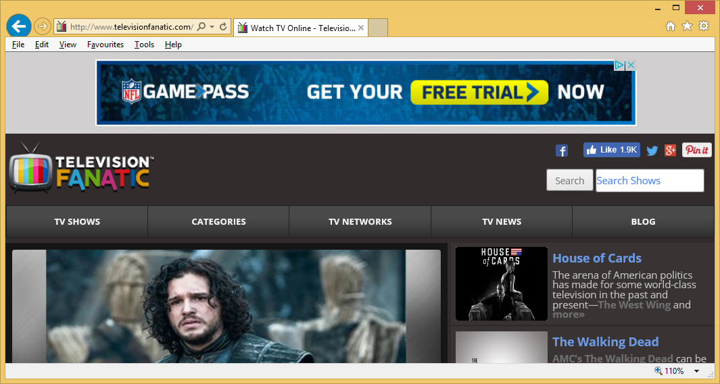Image resolution: width=720 pixels, height=384 pixels.
Task: Click the AdChoices icon on the banner
Action: pos(619,65)
